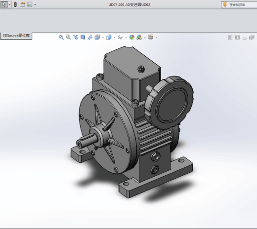The width and height of the screenshot is (257, 229).
Task: Click the Display Style cube icon
Action: tap(109, 37)
